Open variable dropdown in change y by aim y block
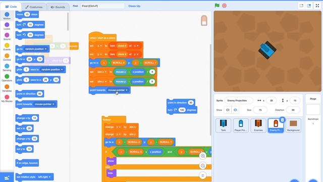323x182 pixels. coord(119,134)
